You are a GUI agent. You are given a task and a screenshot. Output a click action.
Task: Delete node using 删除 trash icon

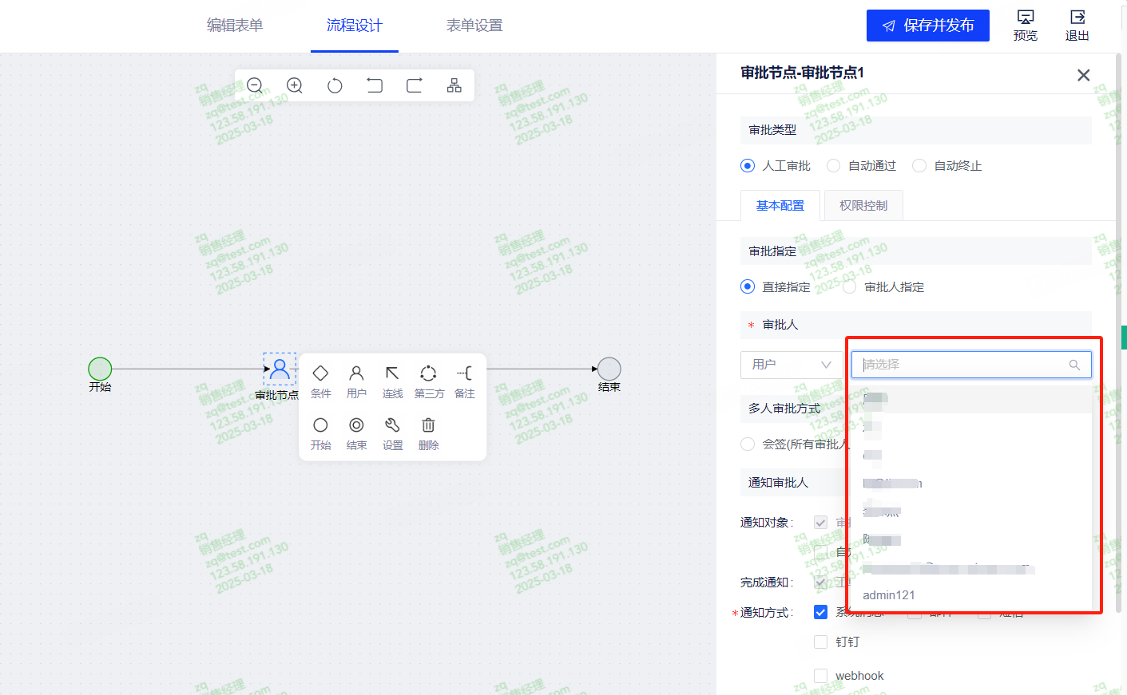pyautogui.click(x=428, y=432)
